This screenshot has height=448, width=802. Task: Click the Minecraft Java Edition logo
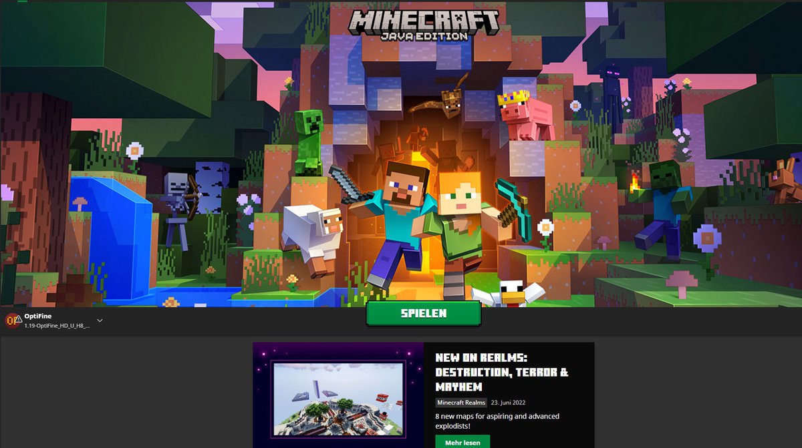[x=425, y=25]
